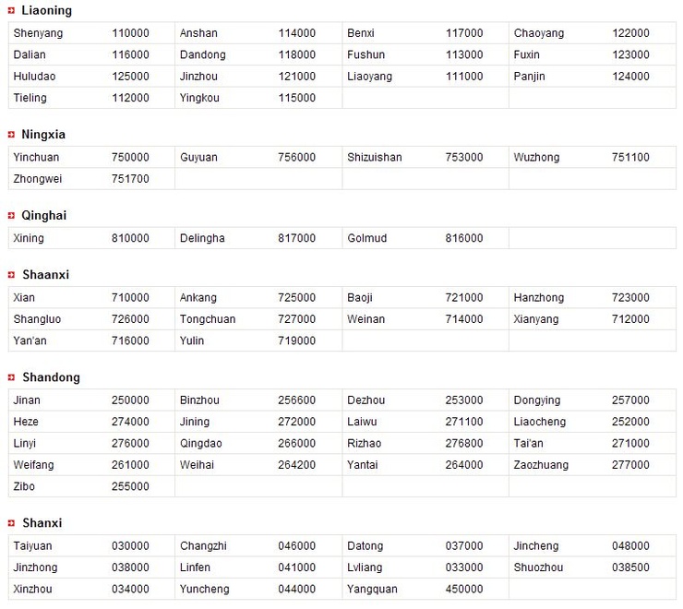Select the Yinchuan entry in Ningxia
683x609 pixels.
(x=36, y=157)
